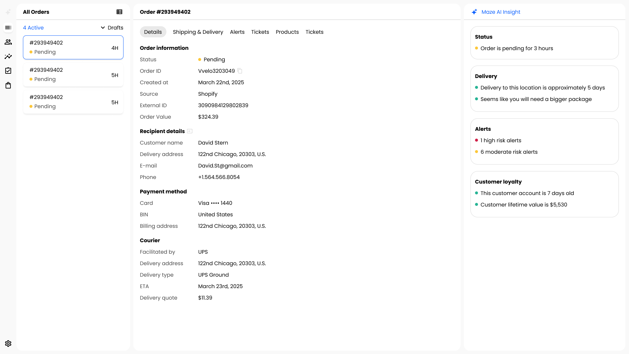Copy the Order ID Vvelo3203049
The image size is (629, 354).
[x=240, y=71]
